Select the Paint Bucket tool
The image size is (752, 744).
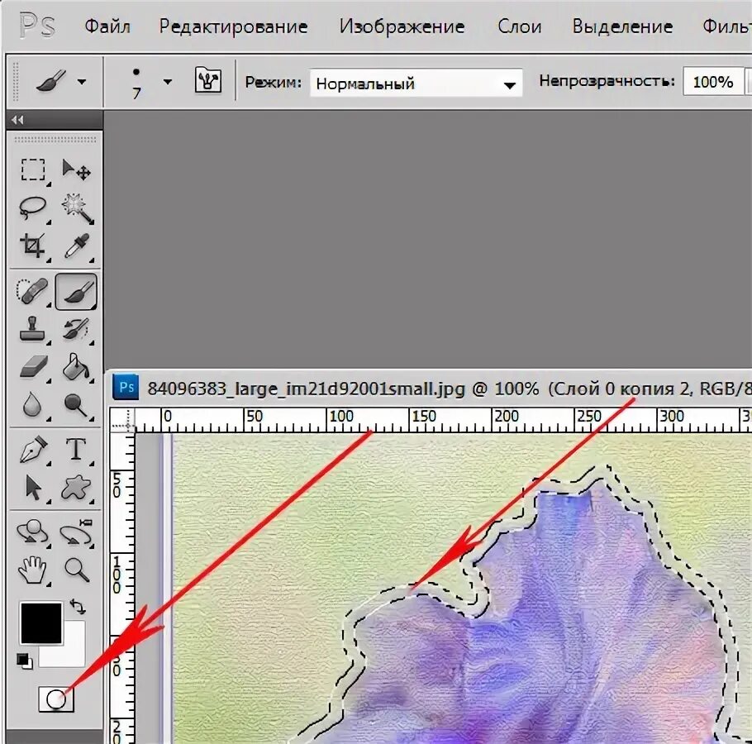(x=77, y=367)
